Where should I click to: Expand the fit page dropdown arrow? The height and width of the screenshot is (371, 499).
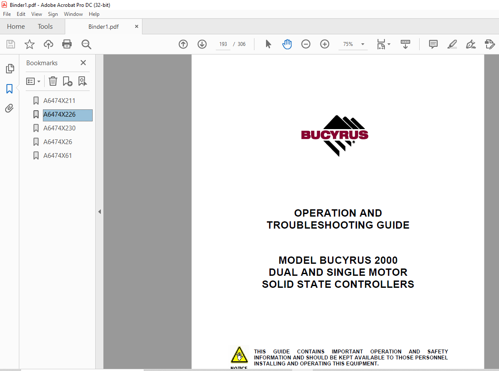pyautogui.click(x=389, y=44)
